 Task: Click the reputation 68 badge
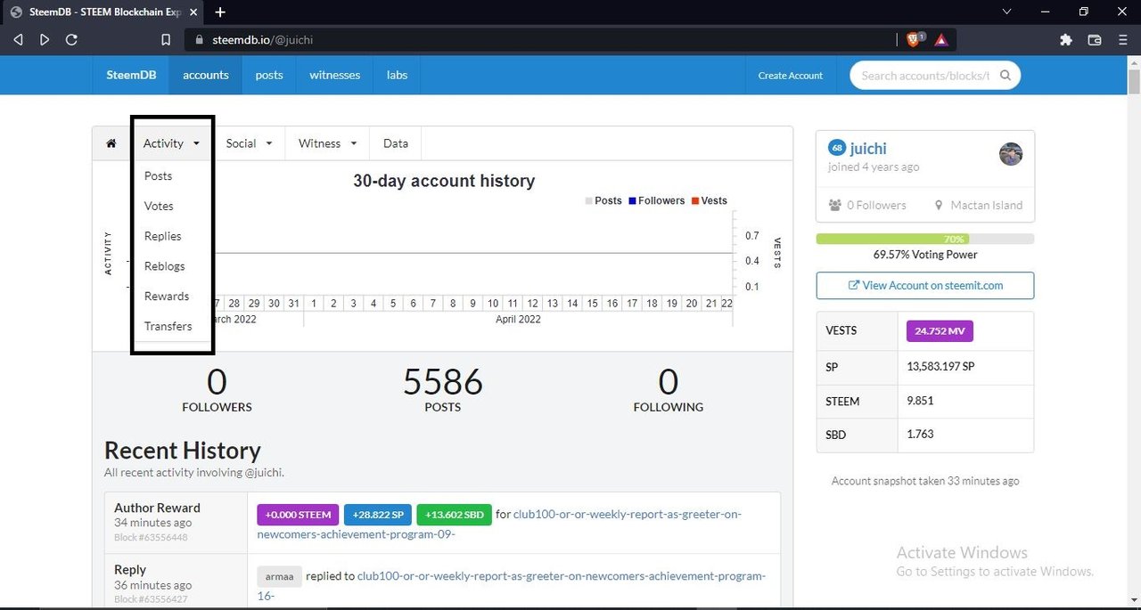pos(836,148)
